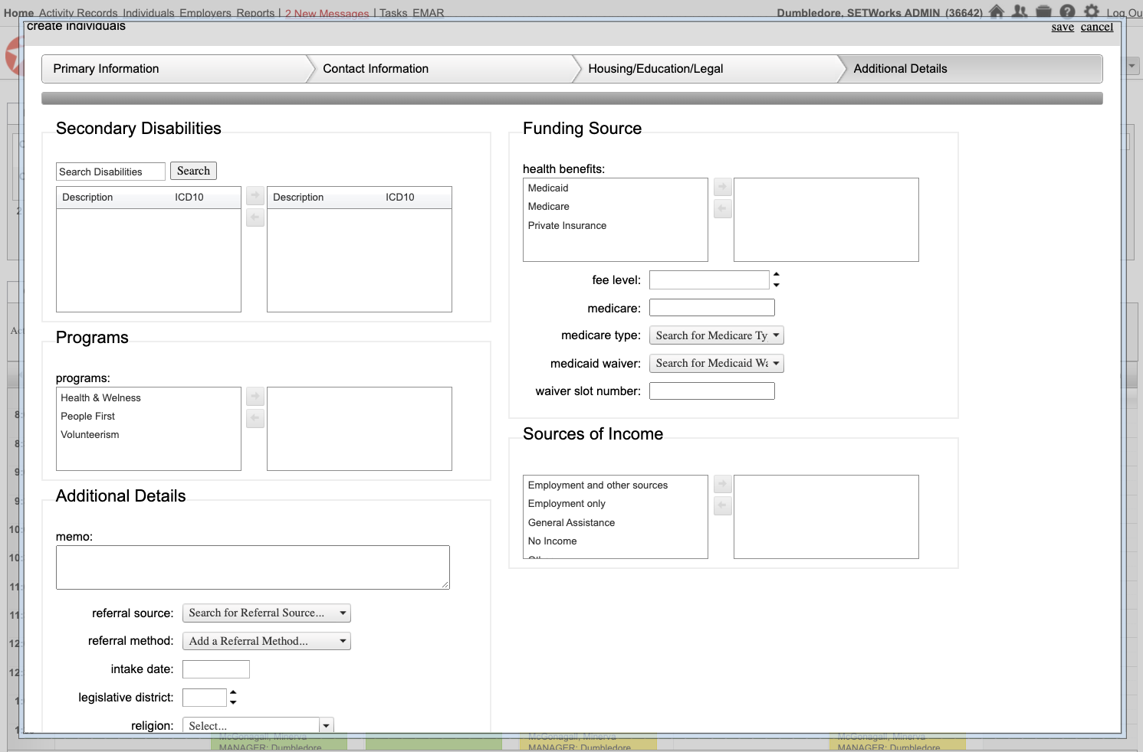This screenshot has width=1143, height=752.
Task: Click the waiver slot number field
Action: [712, 391]
